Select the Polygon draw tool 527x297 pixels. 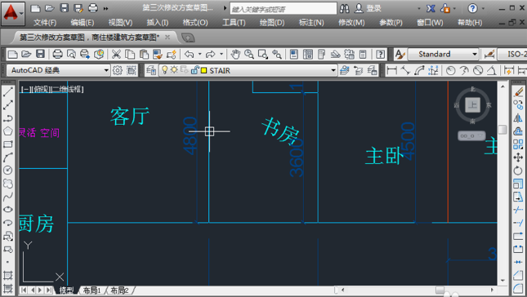(x=7, y=131)
